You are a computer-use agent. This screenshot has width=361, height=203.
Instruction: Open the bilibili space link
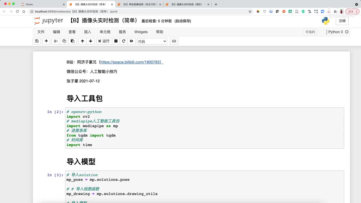[x=132, y=62]
